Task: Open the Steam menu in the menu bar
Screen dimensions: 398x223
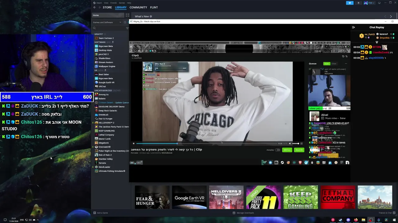Action: [99, 3]
